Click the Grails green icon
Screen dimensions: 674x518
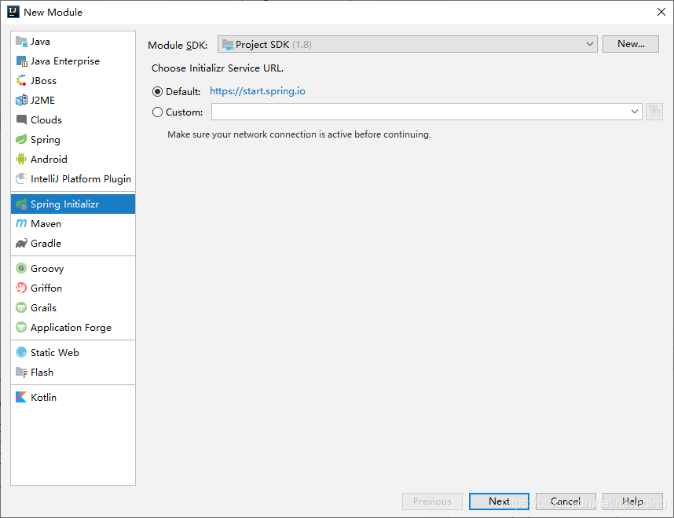coord(21,307)
